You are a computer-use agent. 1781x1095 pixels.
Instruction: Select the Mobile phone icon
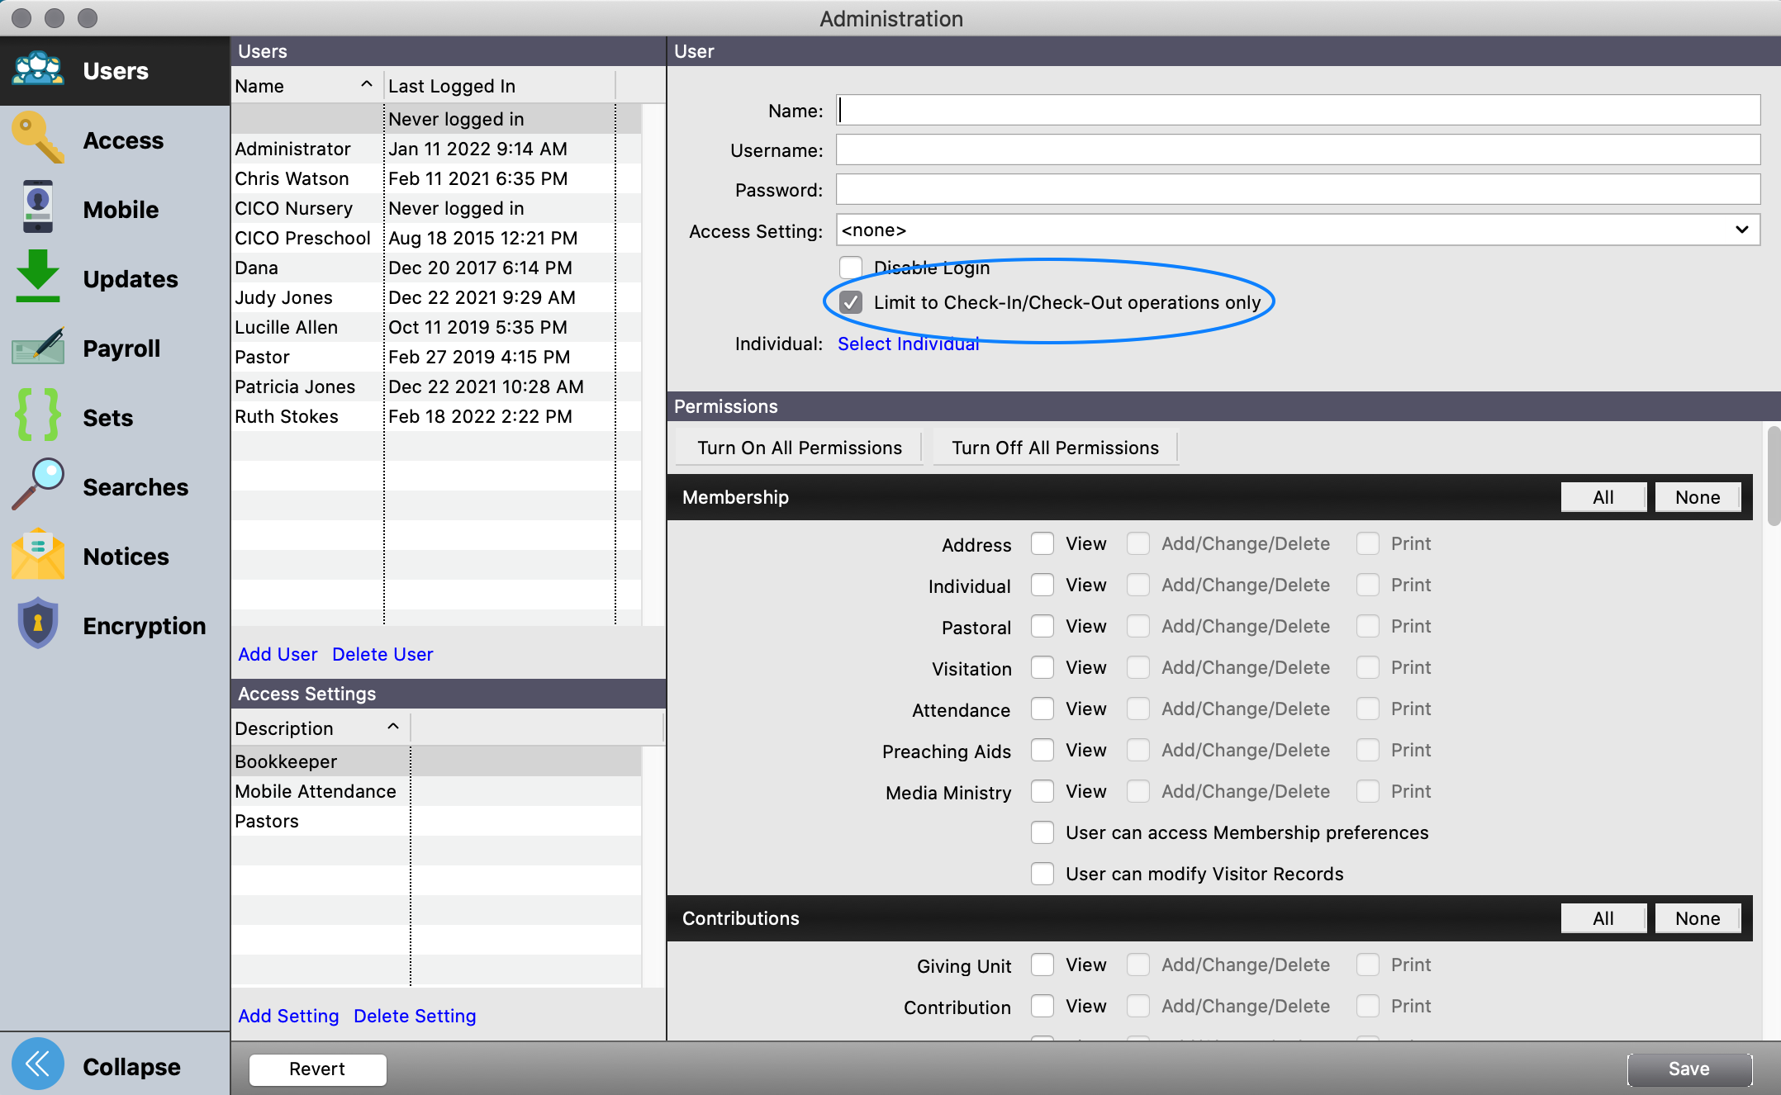(x=37, y=208)
